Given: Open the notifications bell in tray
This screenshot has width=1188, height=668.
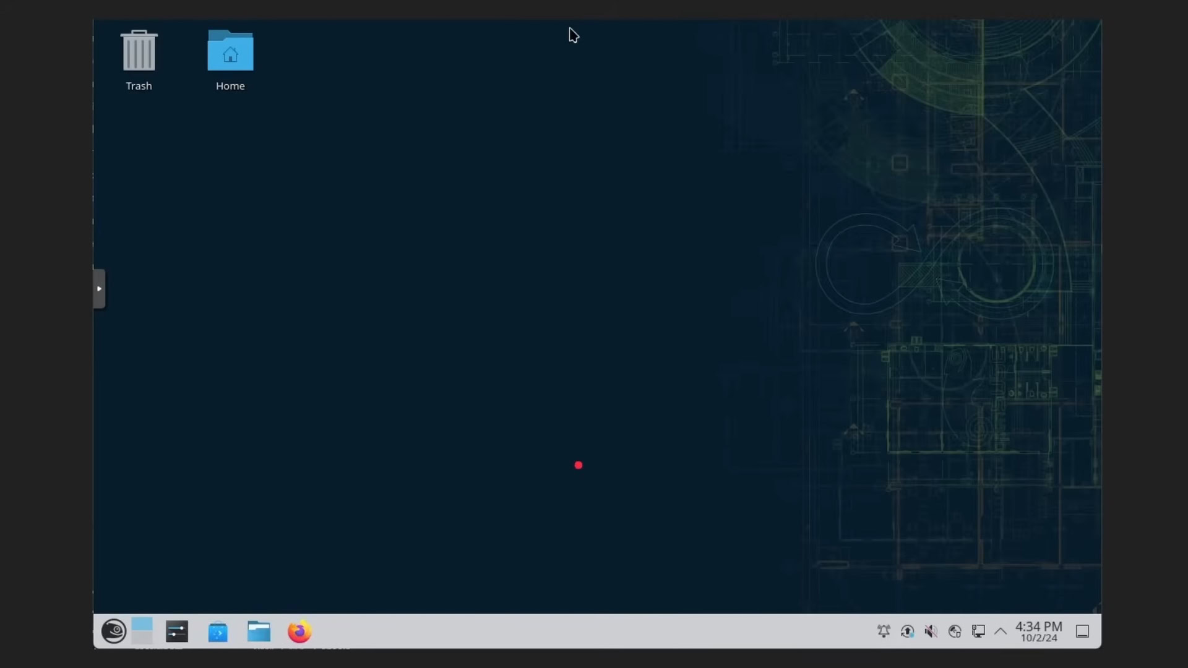Looking at the screenshot, I should (884, 632).
